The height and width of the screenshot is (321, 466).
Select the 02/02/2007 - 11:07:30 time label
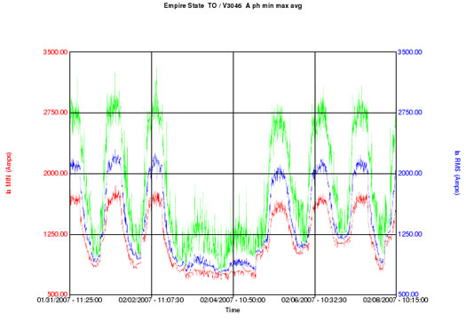point(151,301)
